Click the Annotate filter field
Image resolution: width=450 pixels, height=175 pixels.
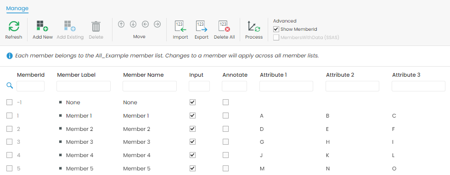[234, 86]
